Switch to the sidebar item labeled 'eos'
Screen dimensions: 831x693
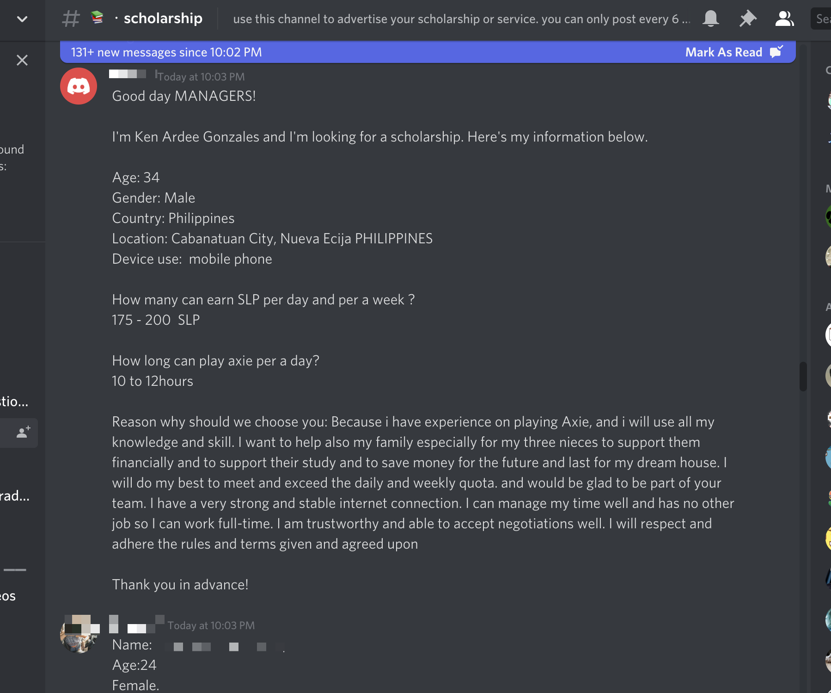pyautogui.click(x=8, y=596)
